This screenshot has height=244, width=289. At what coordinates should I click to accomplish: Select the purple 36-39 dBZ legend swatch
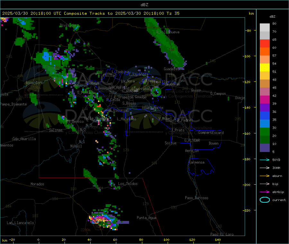click(x=265, y=108)
